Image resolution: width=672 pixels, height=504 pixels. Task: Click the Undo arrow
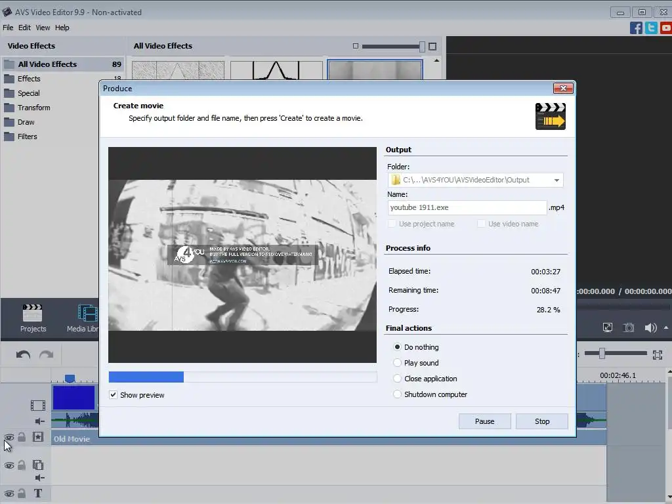23,354
